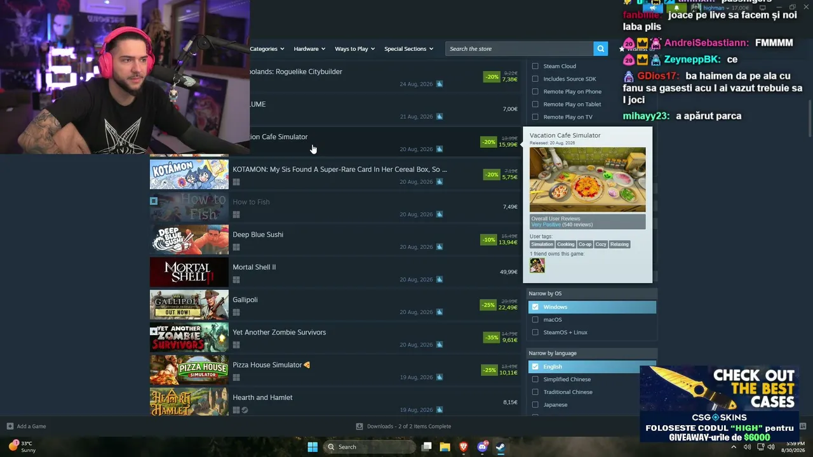This screenshot has width=813, height=457.
Task: Click the friend avatar in the Vacation Cafe popup
Action: coord(537,265)
